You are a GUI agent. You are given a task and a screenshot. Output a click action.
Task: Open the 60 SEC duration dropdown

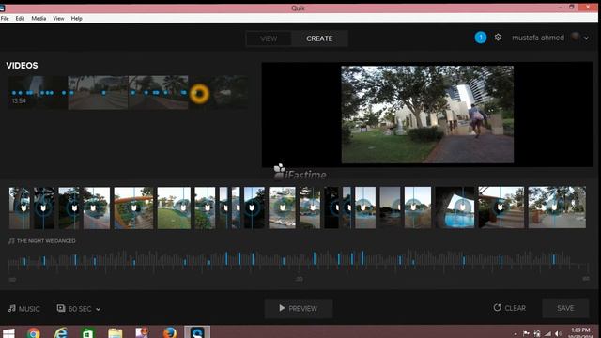pos(79,309)
